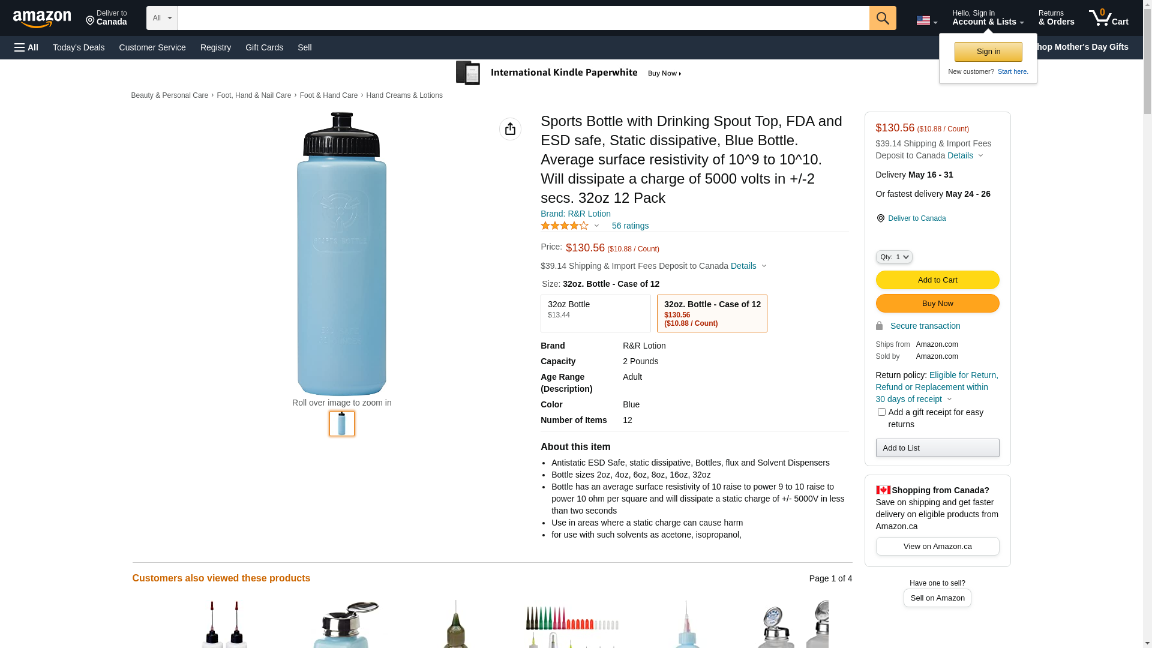Click the Add to Cart button
The width and height of the screenshot is (1152, 648).
(x=937, y=280)
